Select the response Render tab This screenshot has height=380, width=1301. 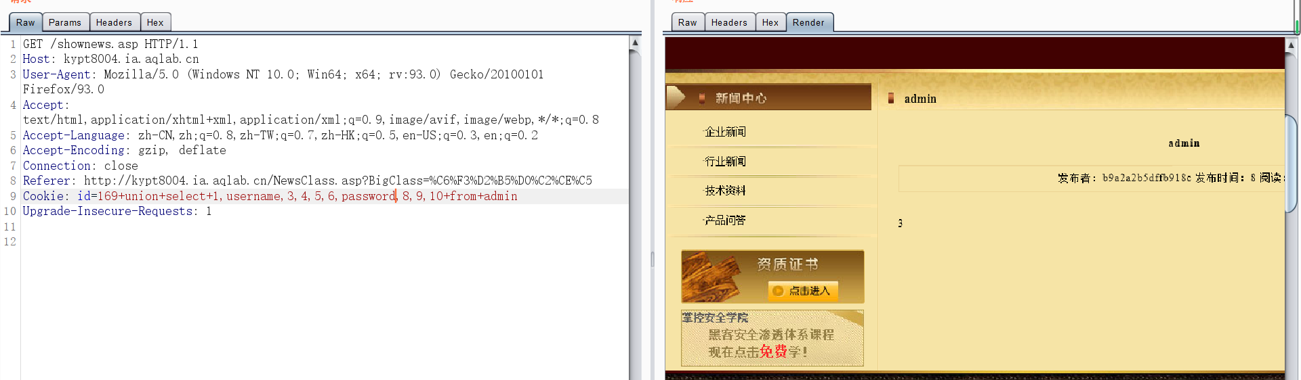pyautogui.click(x=809, y=22)
